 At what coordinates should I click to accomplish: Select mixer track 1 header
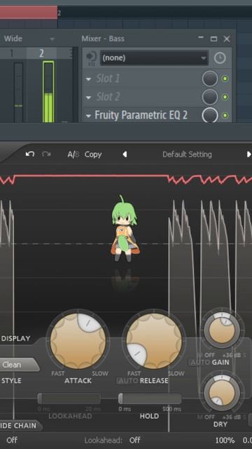pos(12,53)
